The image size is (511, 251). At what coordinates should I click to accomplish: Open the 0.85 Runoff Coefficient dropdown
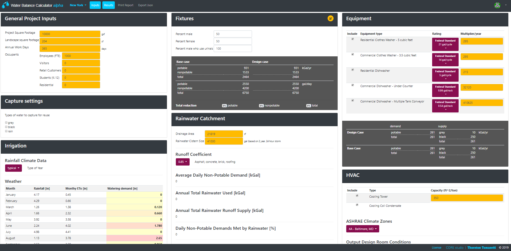pos(183,162)
